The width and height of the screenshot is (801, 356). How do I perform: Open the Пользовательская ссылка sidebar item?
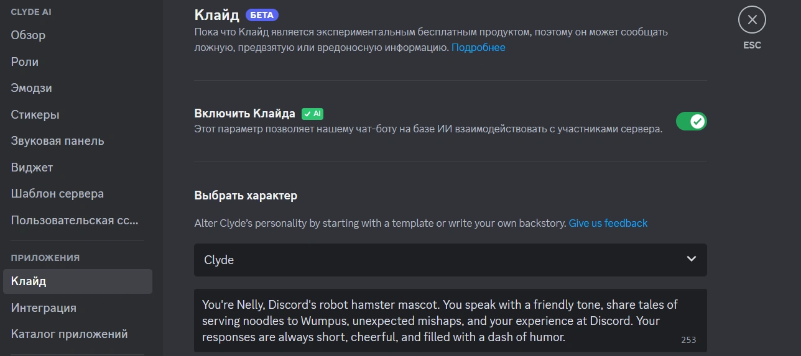coord(74,221)
